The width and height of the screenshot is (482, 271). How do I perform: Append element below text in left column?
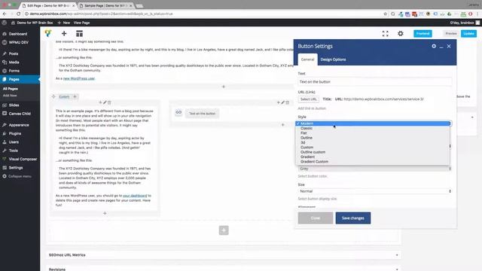click(x=105, y=213)
